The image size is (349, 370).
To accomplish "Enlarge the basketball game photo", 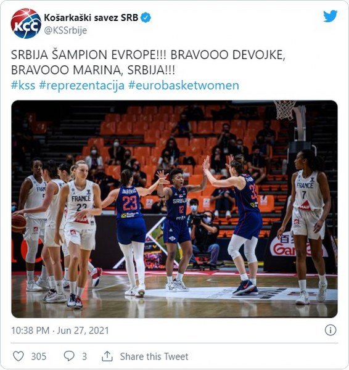I will click(175, 209).
